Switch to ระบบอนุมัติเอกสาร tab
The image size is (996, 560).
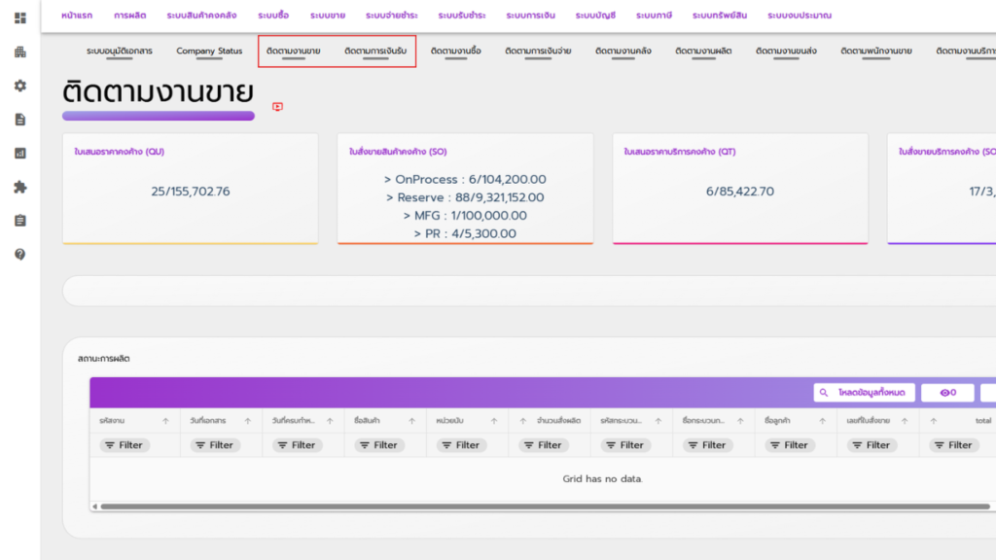120,51
